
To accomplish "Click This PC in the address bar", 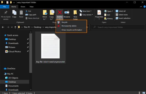I will (x=27, y=27).
